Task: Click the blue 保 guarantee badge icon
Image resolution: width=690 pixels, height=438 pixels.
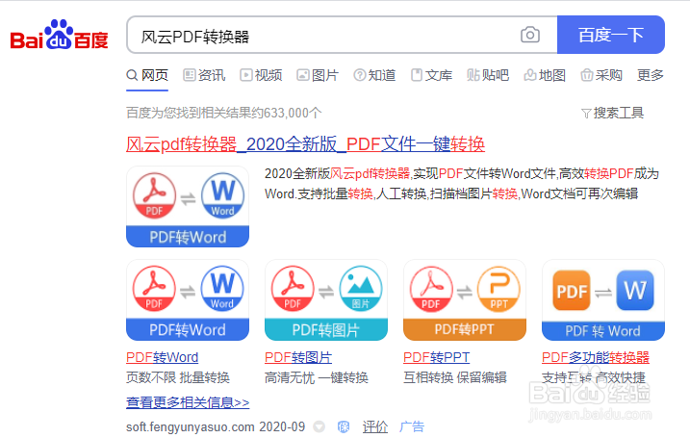Action: (344, 426)
